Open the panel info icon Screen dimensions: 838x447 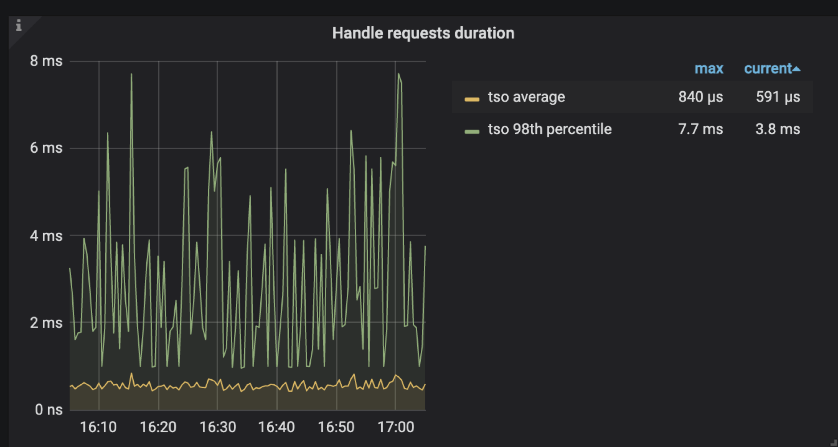coord(19,25)
